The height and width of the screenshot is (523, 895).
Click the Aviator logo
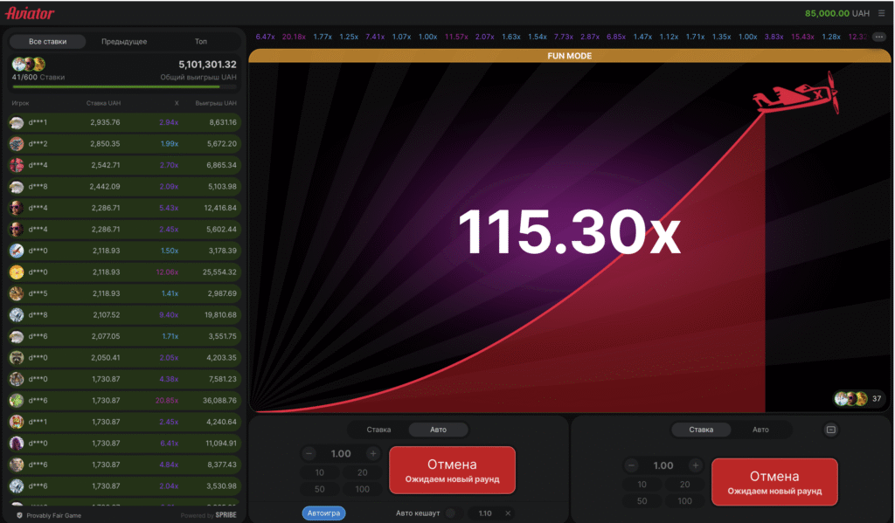coord(30,13)
